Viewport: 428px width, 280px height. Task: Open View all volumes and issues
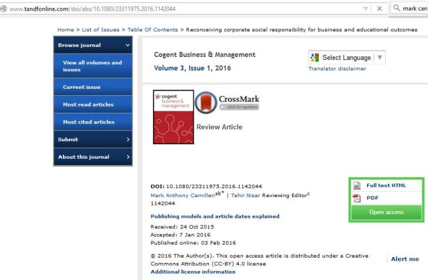92,66
